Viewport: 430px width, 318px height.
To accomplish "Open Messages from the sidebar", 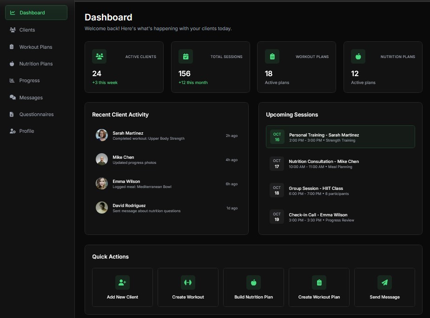I will coord(31,97).
